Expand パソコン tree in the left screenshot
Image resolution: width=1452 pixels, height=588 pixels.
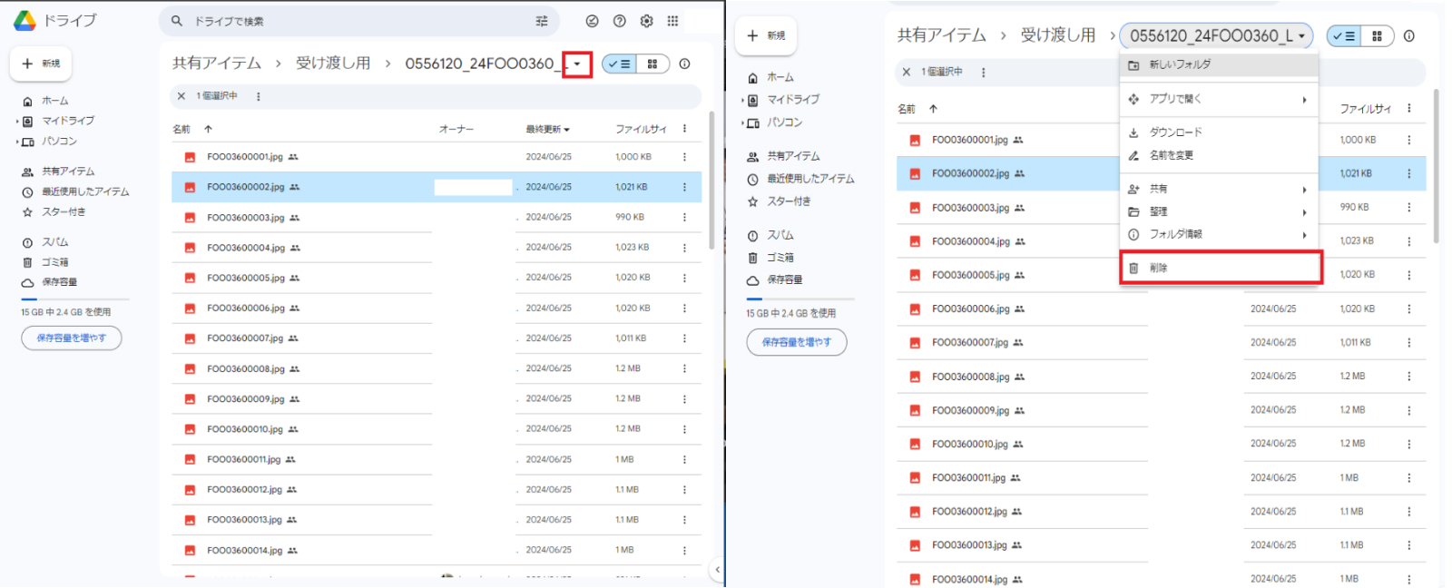(x=17, y=142)
